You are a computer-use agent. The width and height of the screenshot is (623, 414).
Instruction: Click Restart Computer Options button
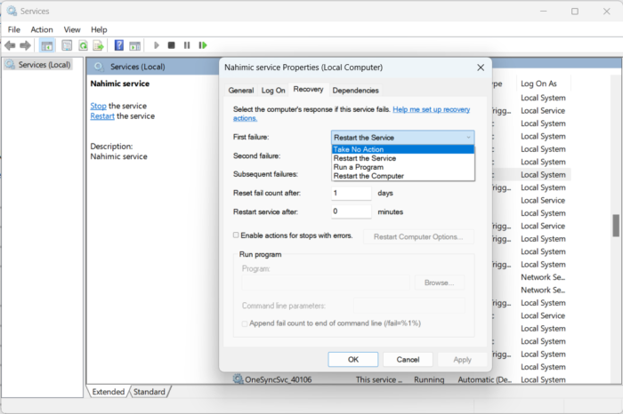[x=418, y=236]
